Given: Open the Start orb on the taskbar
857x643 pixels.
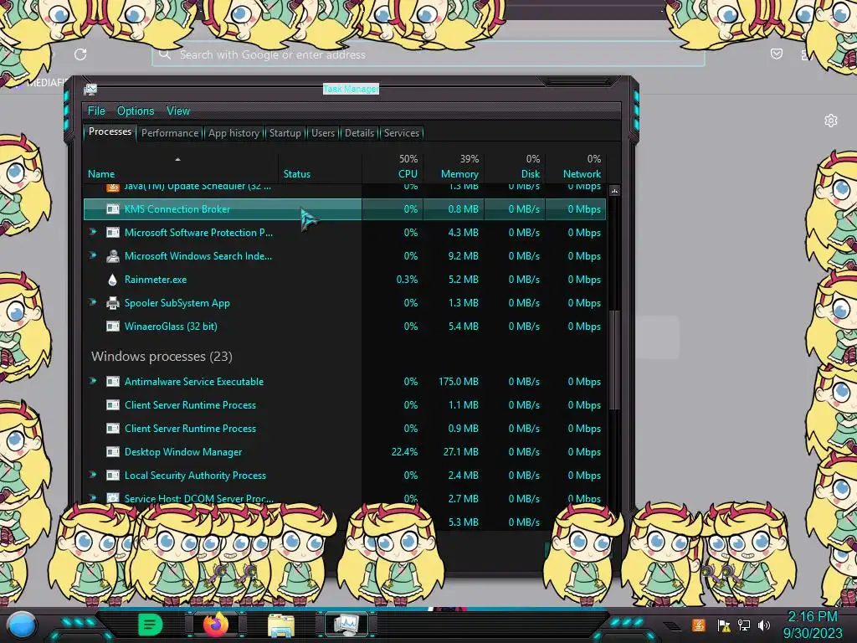Looking at the screenshot, I should [22, 625].
